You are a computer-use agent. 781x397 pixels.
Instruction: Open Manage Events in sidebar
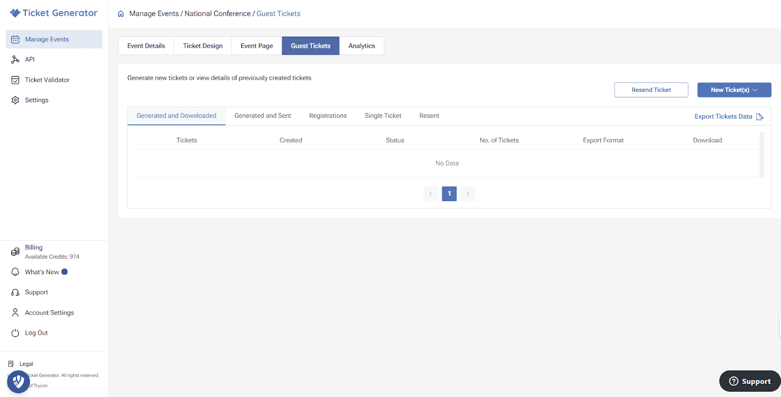[x=54, y=39]
